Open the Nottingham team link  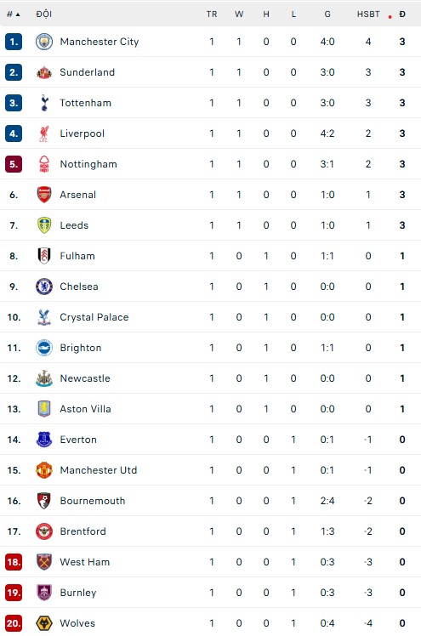(x=88, y=164)
